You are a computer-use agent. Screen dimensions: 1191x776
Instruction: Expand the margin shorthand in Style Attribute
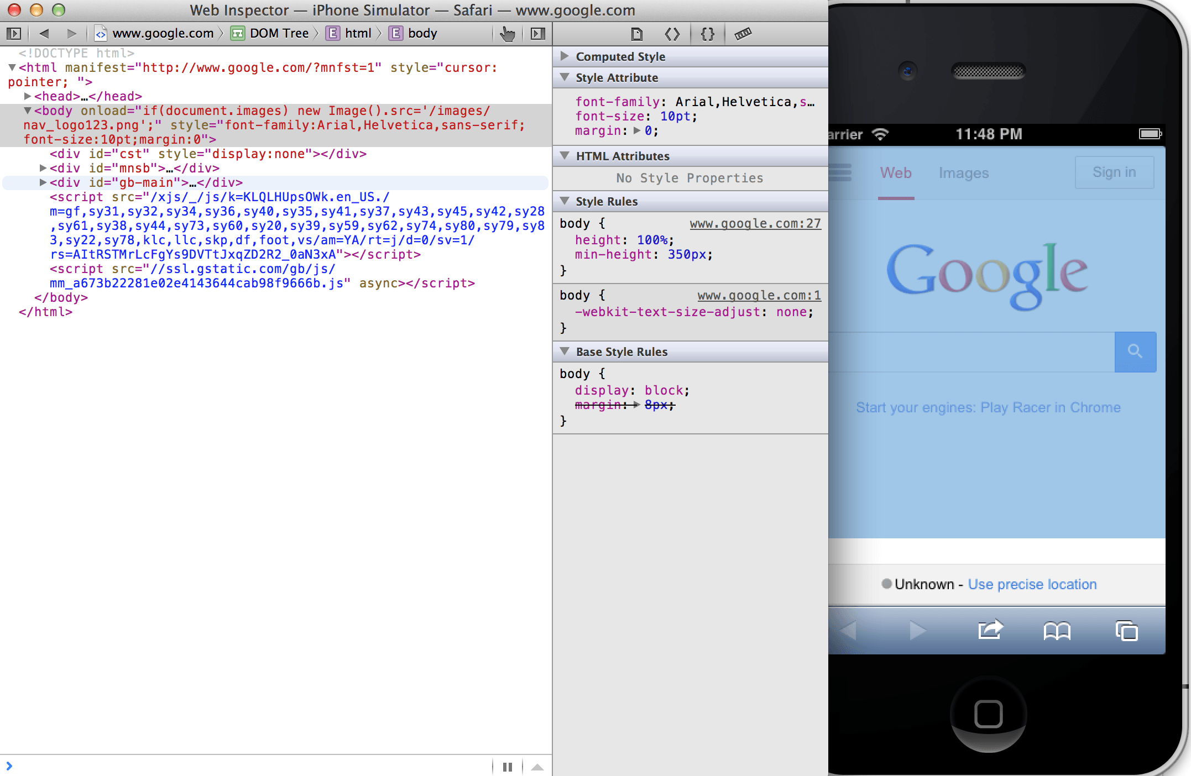coord(637,131)
